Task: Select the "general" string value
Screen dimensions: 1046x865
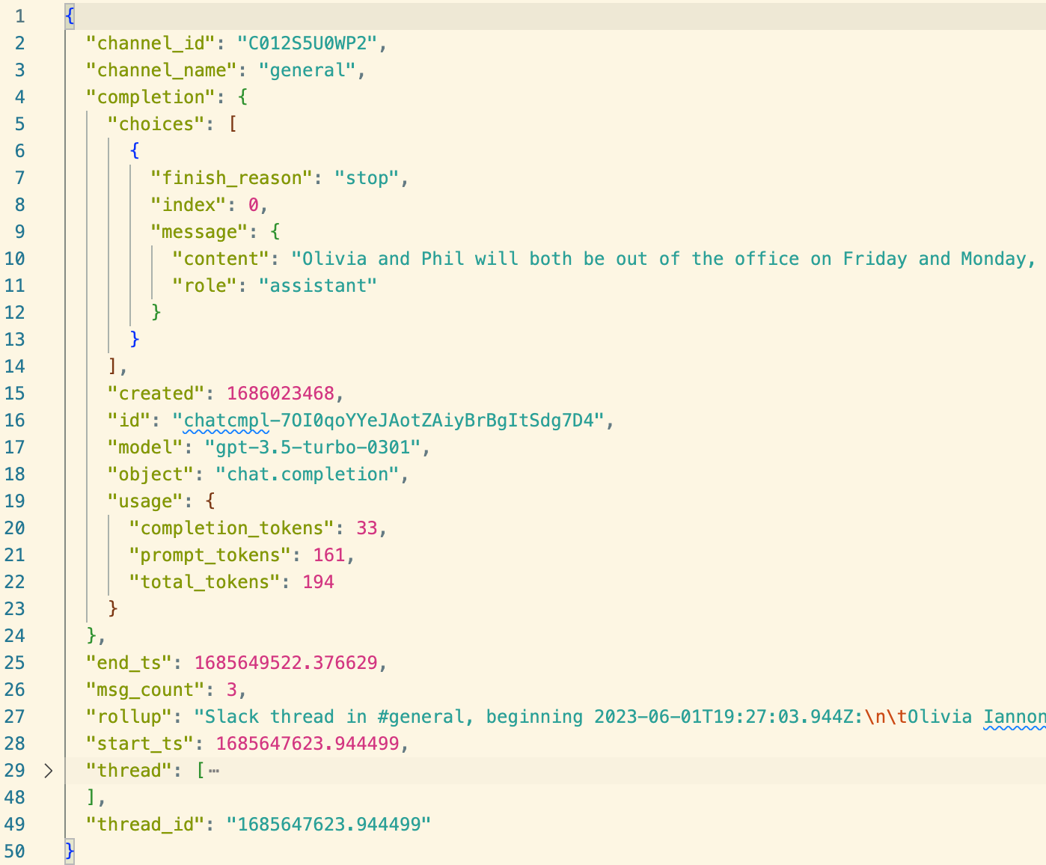Action: tap(308, 70)
